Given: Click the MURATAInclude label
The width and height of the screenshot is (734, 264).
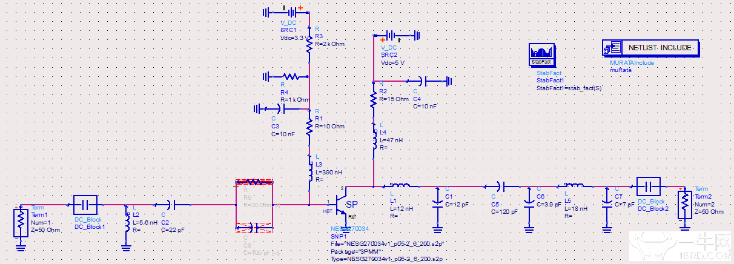Looking at the screenshot, I should tap(632, 62).
